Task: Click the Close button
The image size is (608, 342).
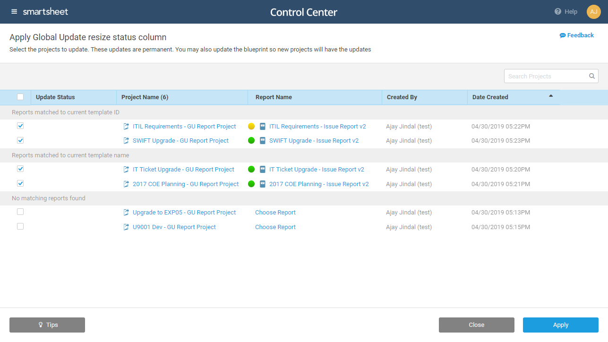Action: 477,325
